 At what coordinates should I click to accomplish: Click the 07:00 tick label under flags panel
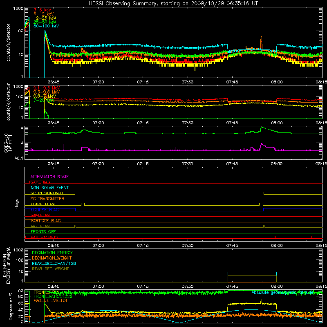tap(98, 246)
